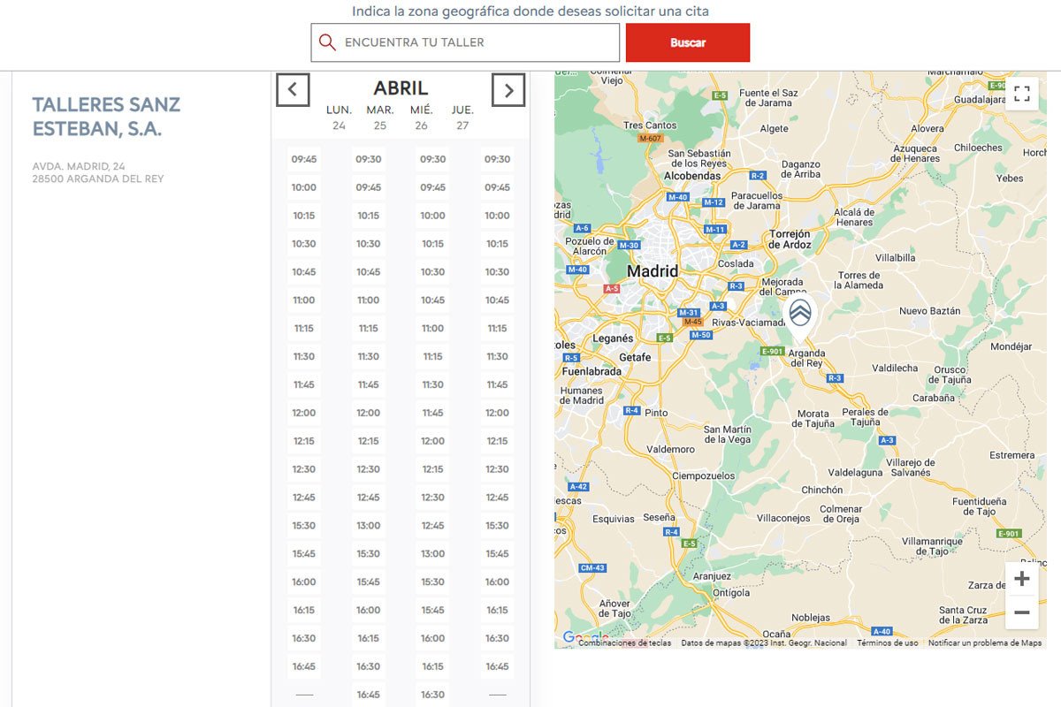Open 'Notificar un problema de Maps' link

click(x=985, y=643)
